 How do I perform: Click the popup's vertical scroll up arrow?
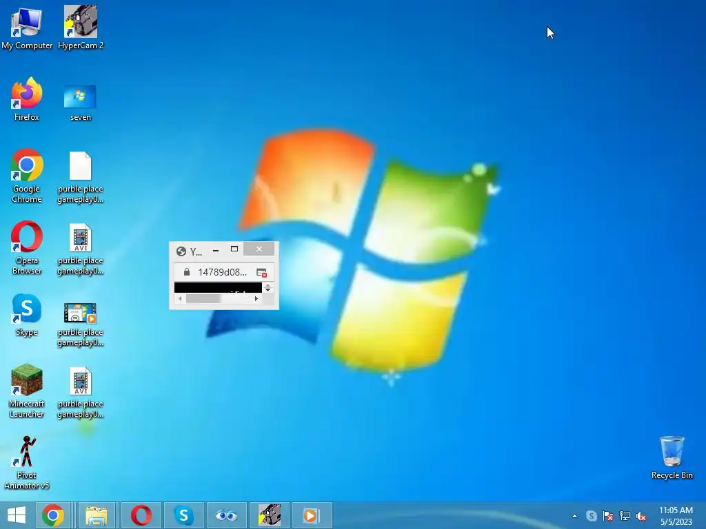pos(268,284)
